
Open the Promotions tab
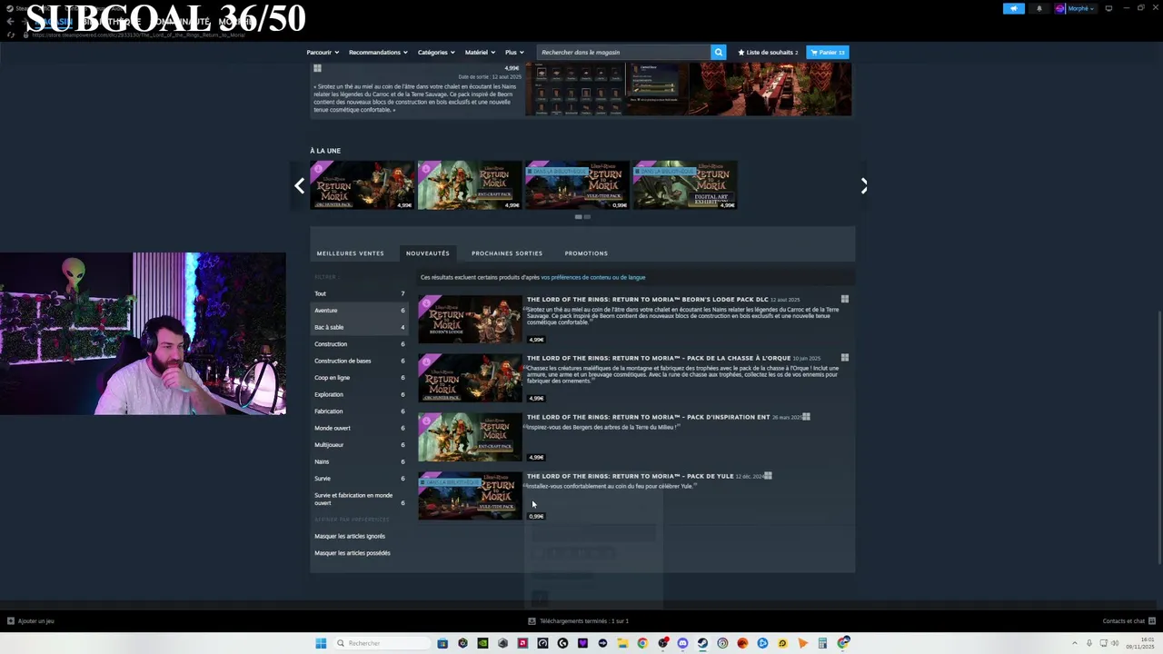click(x=586, y=253)
